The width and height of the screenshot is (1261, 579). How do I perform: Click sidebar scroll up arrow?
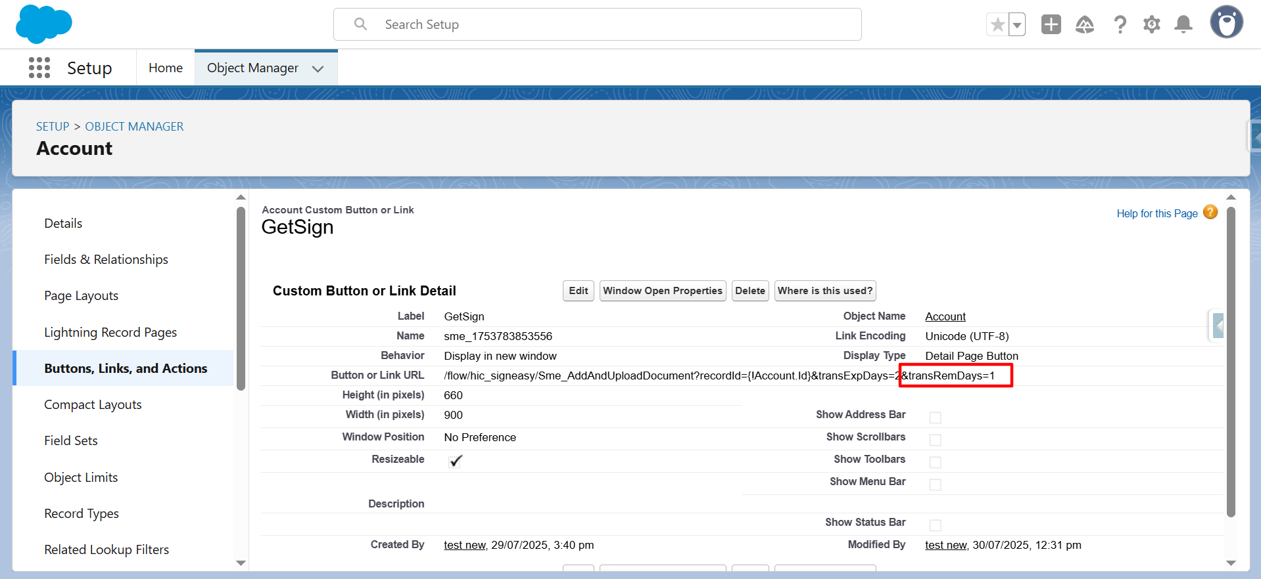(x=241, y=197)
